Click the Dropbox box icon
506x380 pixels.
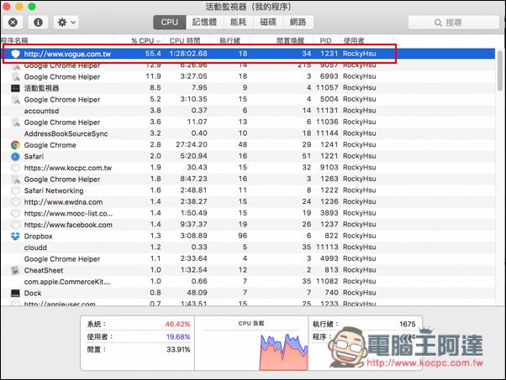(x=15, y=236)
